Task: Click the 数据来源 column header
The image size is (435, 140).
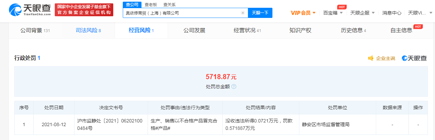Action: (x=392, y=108)
